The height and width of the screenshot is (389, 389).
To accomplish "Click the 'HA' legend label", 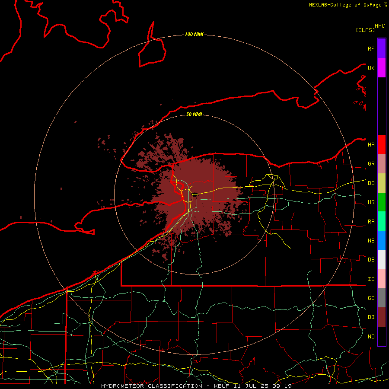I will point(371,145).
